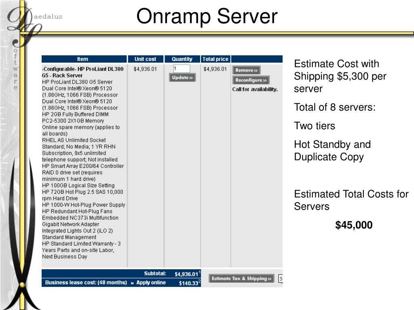Remove the HP ProLiant server item

tap(246, 70)
